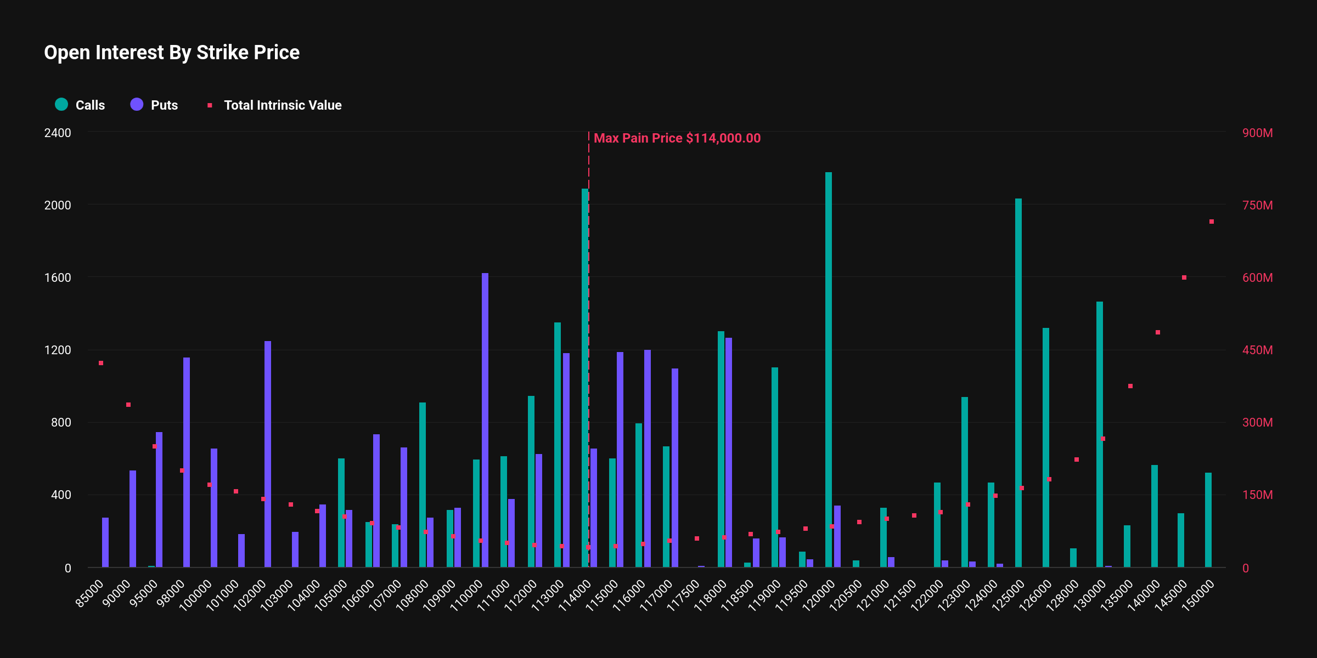Click the intrinsic value marker at strike 140000
This screenshot has height=658, width=1317.
1158,332
